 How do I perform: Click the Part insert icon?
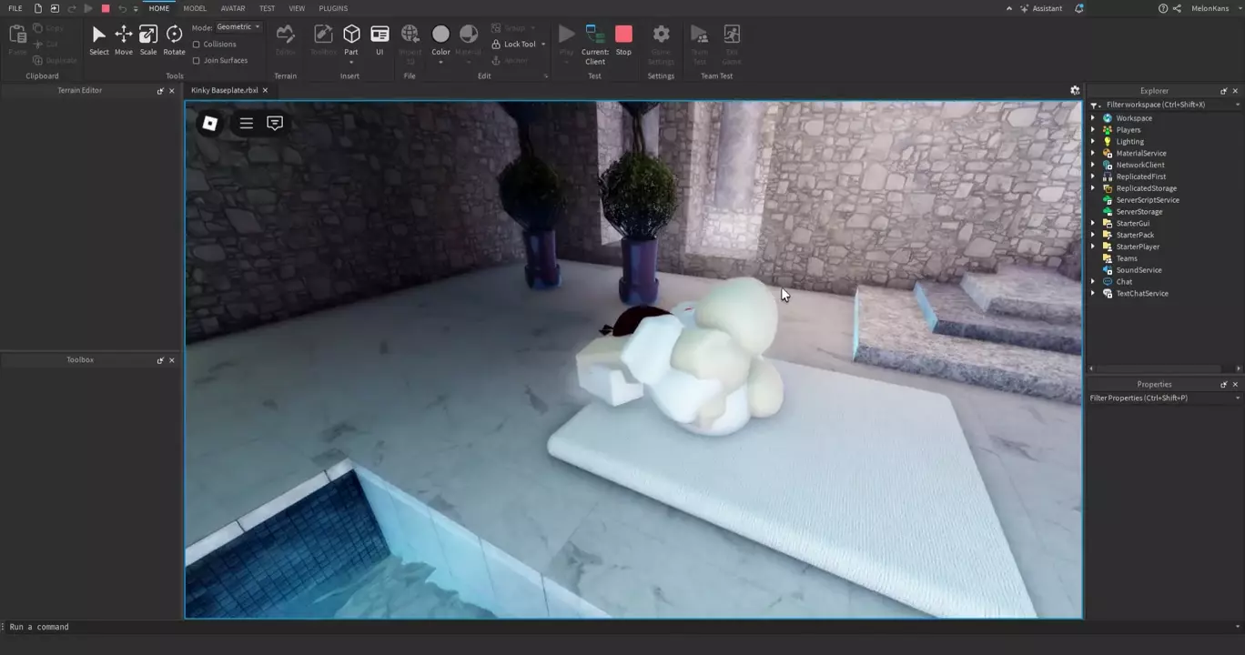351,35
